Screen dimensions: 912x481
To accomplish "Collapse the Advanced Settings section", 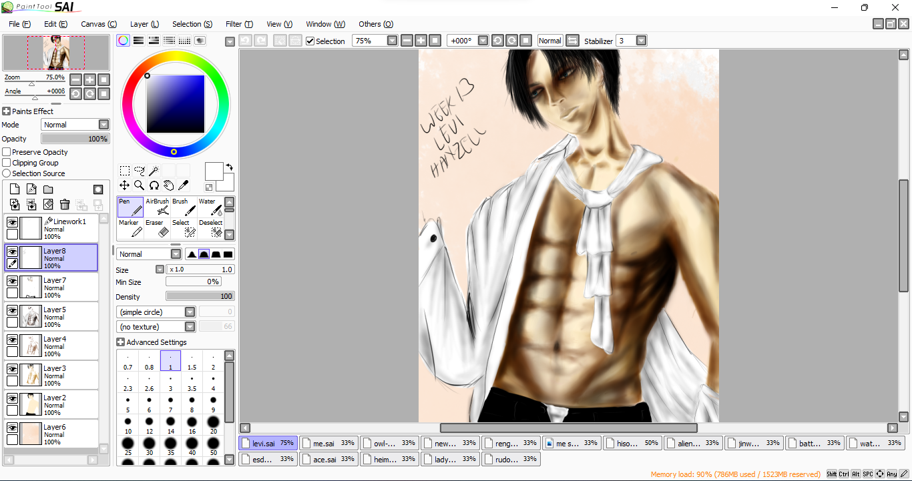I will coord(121,342).
